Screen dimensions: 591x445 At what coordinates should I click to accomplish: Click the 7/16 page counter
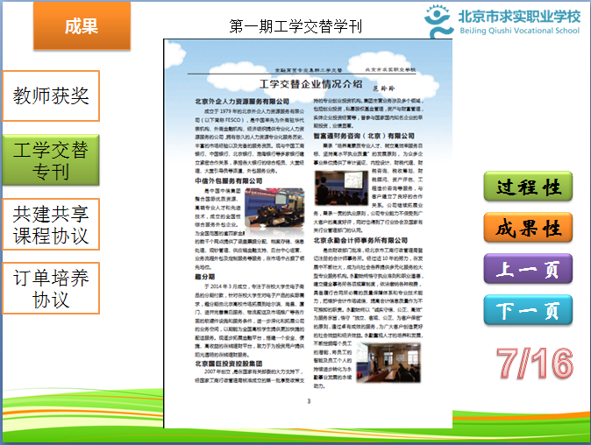point(535,363)
